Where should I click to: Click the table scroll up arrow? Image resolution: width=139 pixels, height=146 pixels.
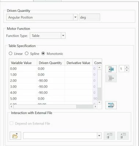(99, 68)
